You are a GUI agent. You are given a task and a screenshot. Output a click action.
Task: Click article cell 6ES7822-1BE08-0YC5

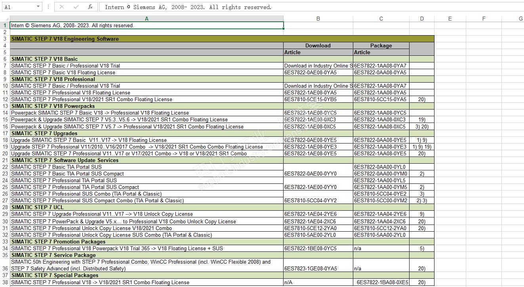coord(318,248)
